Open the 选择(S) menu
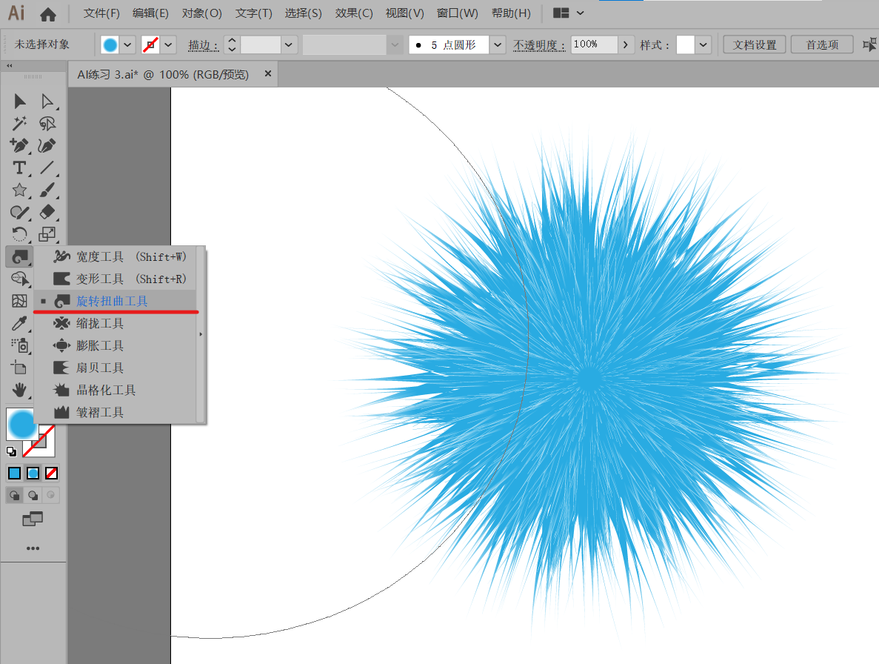 304,13
